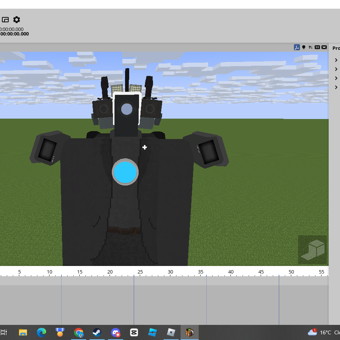Screen dimensions: 340x340
Task: Toggle the aspect ratio frame overlay
Action: (x=324, y=47)
